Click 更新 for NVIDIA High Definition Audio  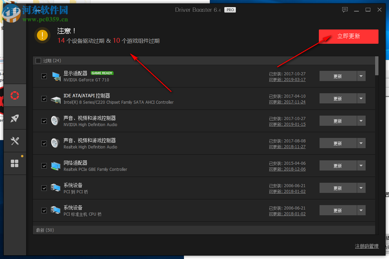coord(338,121)
